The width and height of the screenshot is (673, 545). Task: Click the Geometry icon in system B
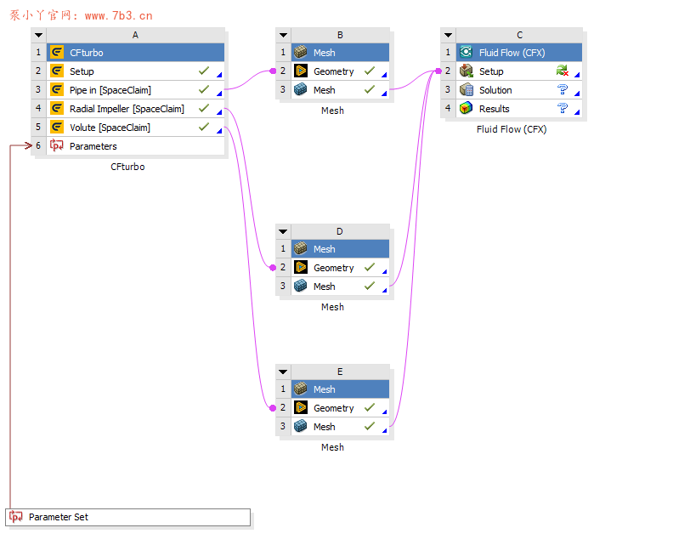tap(301, 71)
